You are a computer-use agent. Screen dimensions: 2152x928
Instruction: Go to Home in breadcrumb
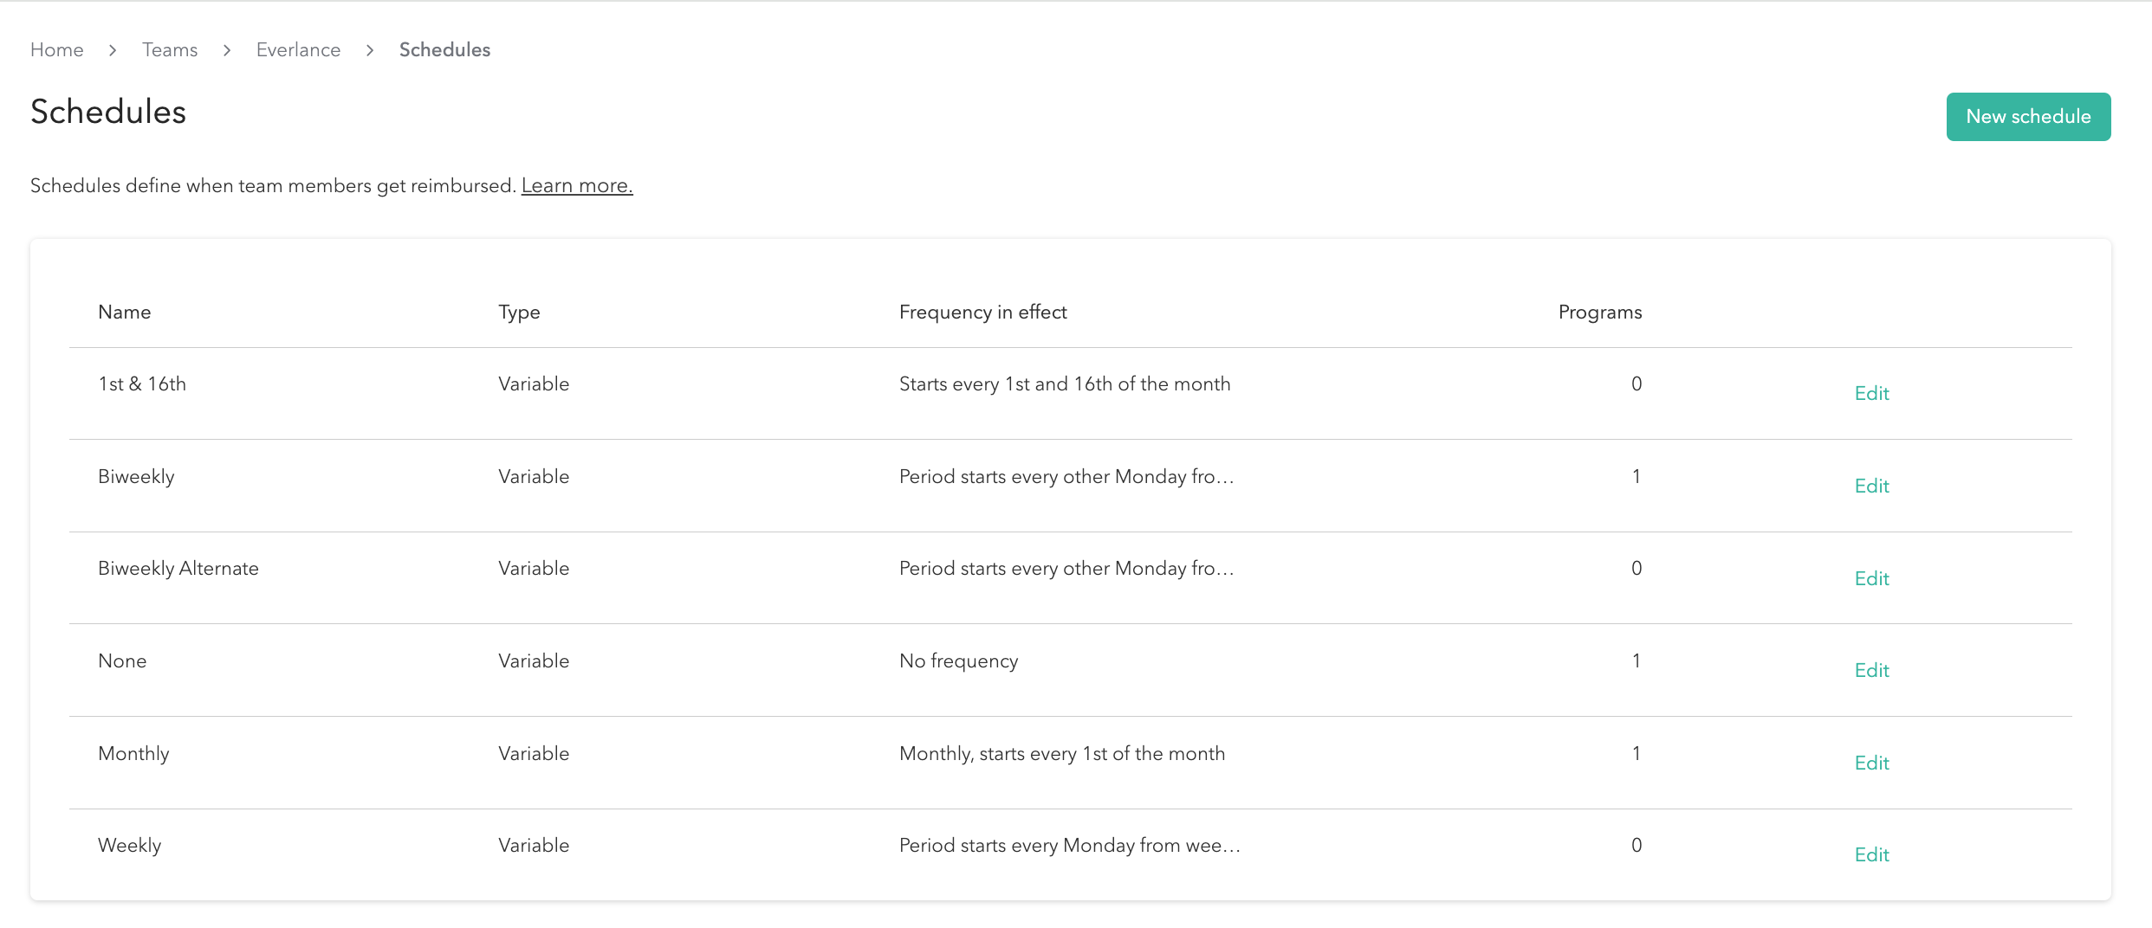pos(57,50)
